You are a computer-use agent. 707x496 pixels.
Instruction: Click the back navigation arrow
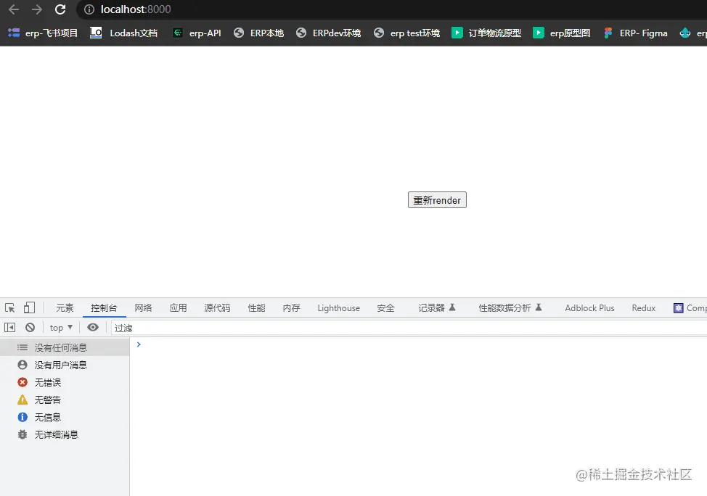[x=13, y=9]
